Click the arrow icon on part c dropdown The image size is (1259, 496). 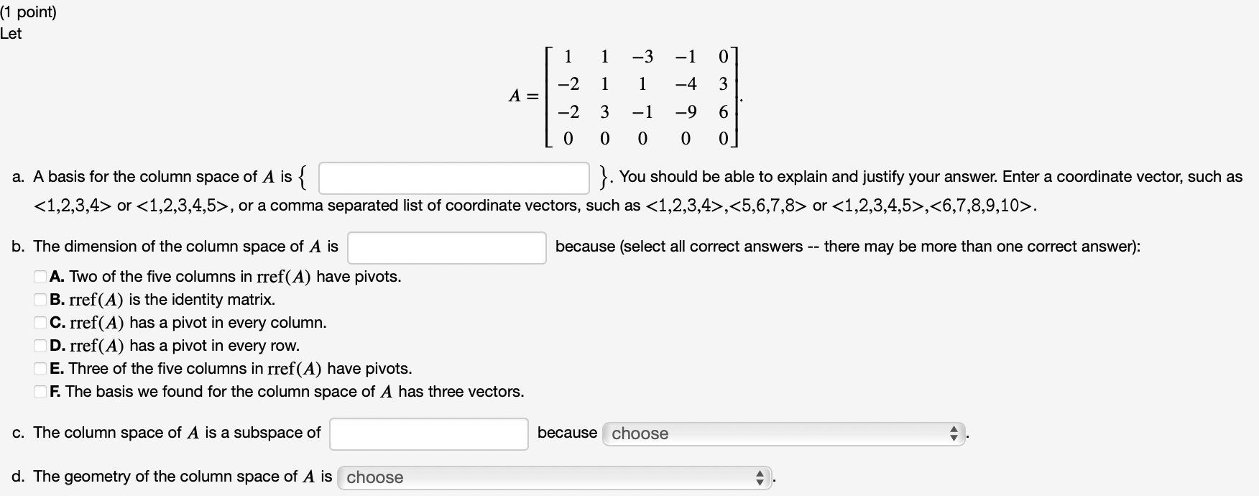(954, 433)
